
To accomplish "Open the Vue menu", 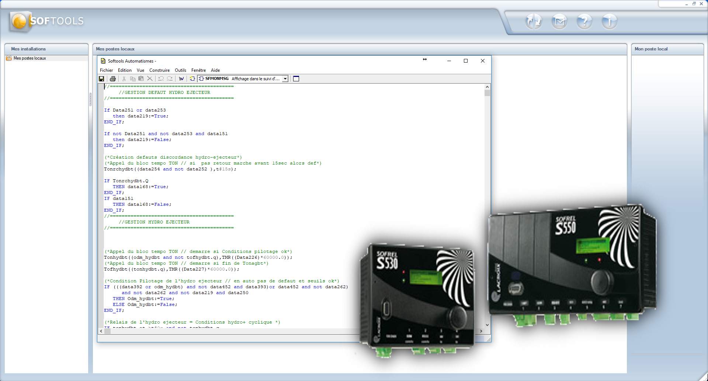I will tap(140, 70).
